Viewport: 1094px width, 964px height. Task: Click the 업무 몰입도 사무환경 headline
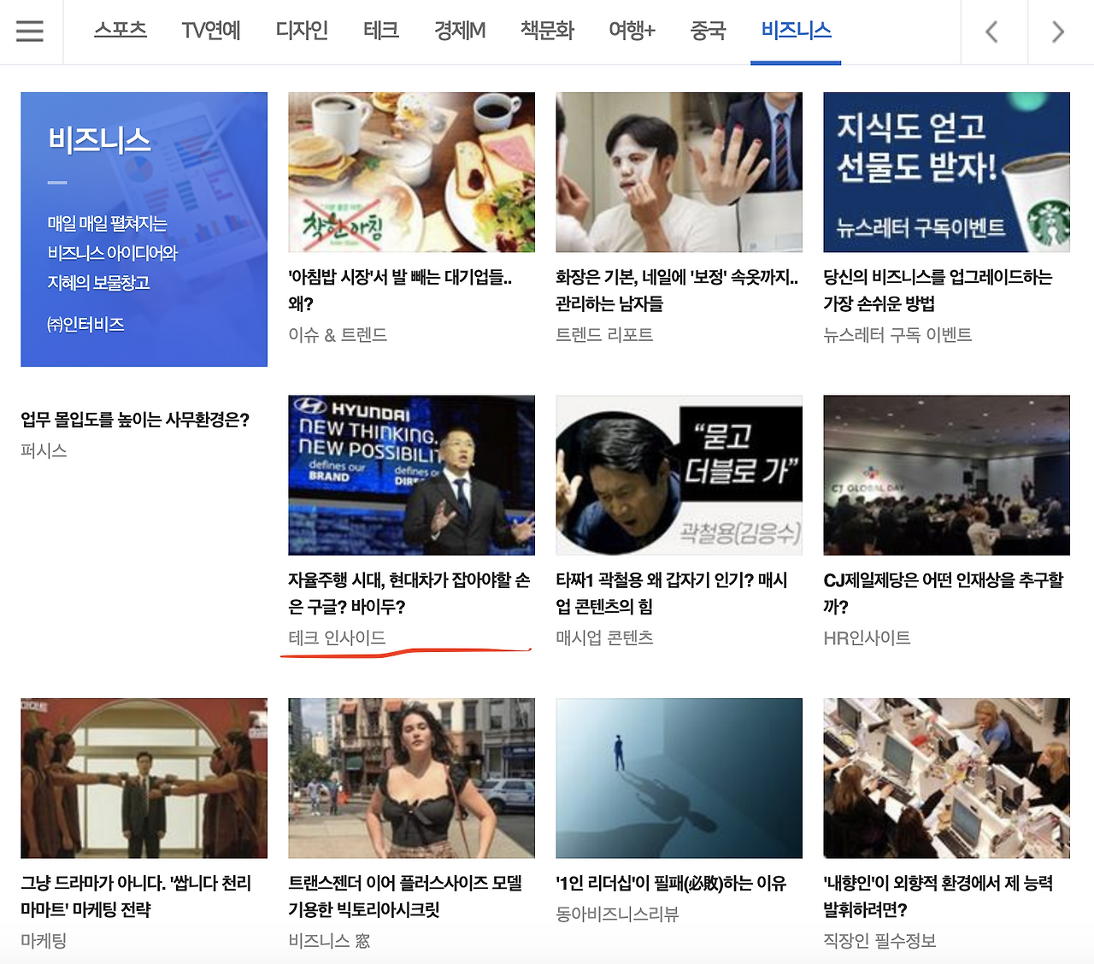[135, 420]
